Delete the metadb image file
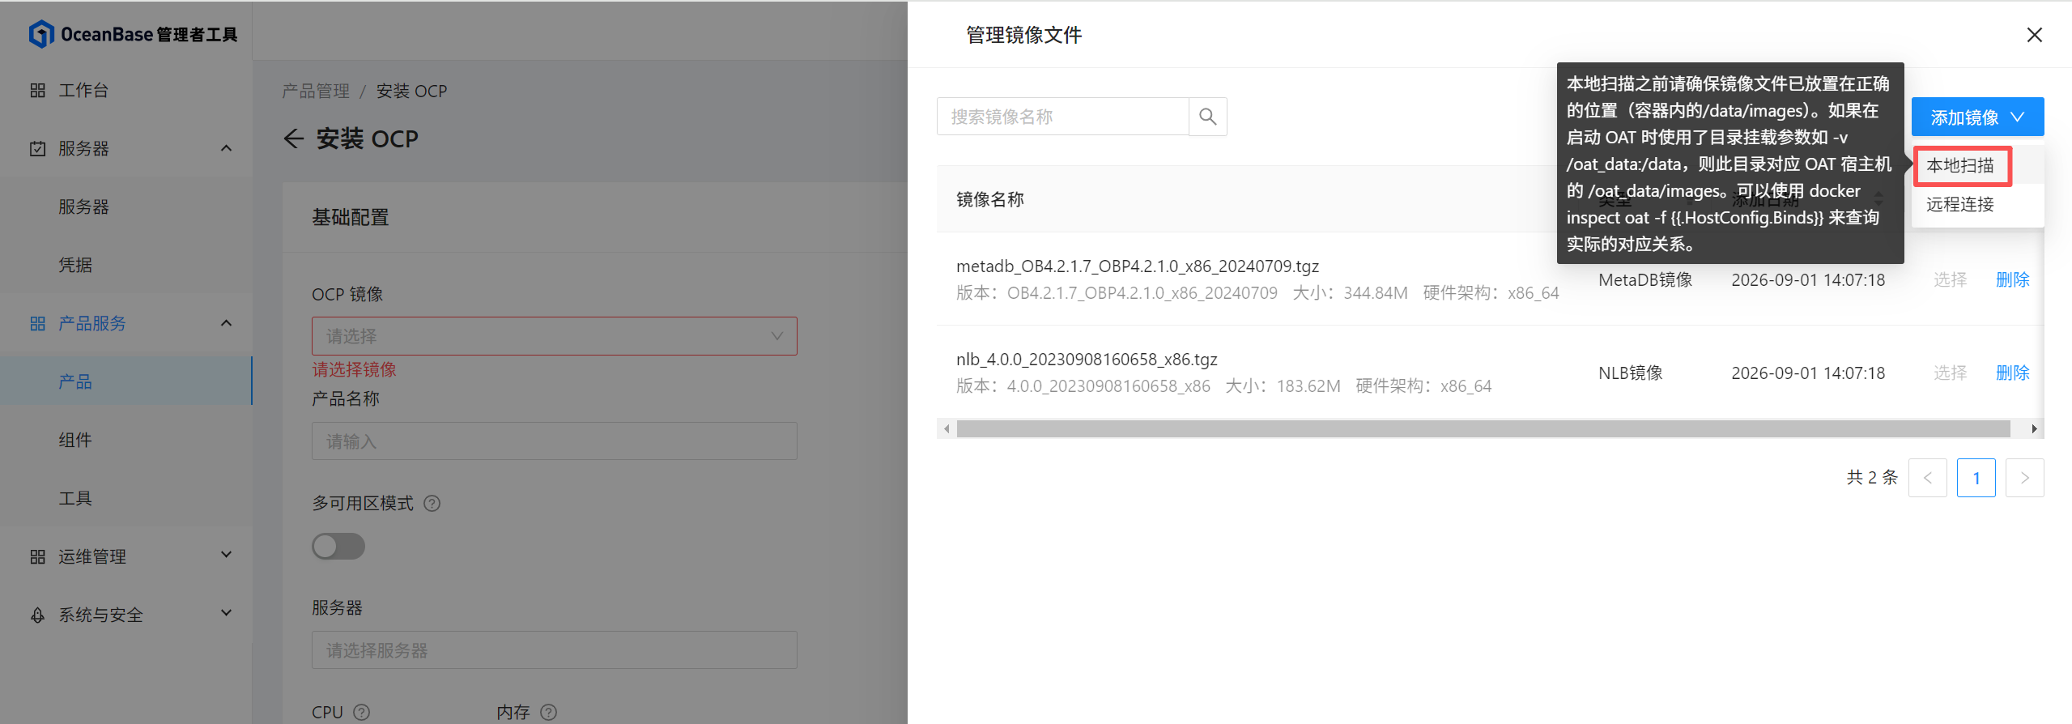The image size is (2072, 724). (2012, 279)
